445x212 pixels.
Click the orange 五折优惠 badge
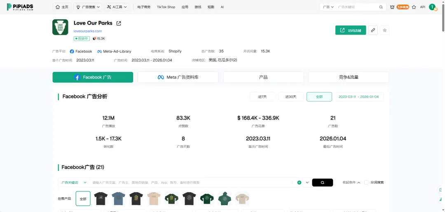403,7
